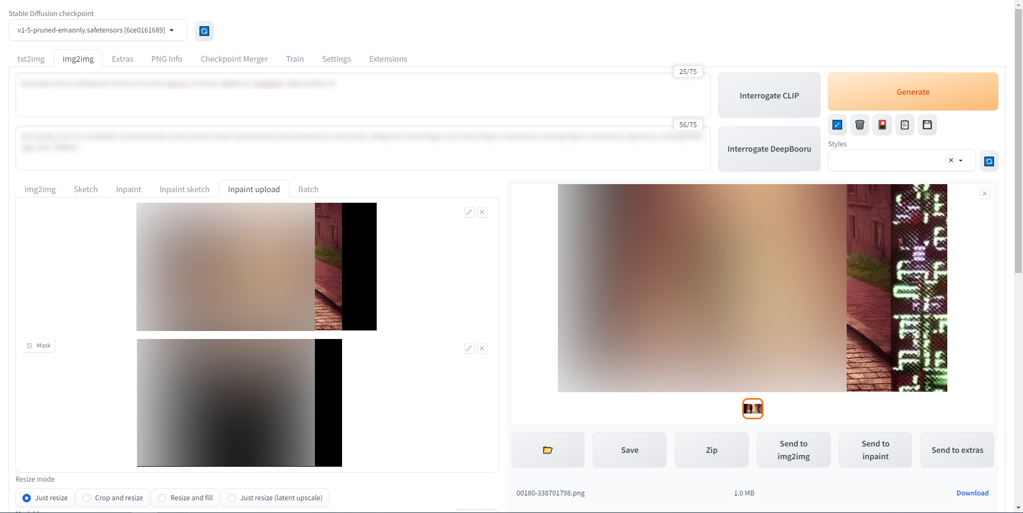Image resolution: width=1023 pixels, height=513 pixels.
Task: Expand the Styles selection dropdown
Action: 962,160
